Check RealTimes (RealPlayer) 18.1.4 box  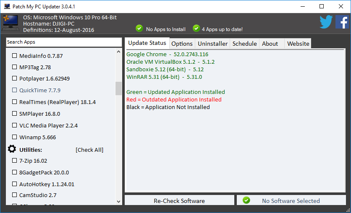click(x=14, y=102)
